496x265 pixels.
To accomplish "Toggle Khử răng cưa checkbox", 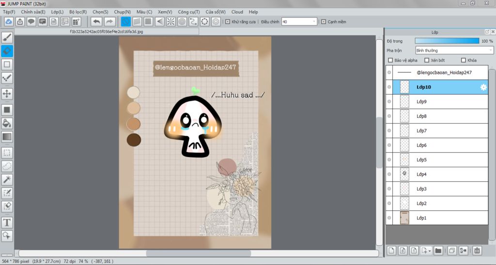I will pyautogui.click(x=228, y=22).
